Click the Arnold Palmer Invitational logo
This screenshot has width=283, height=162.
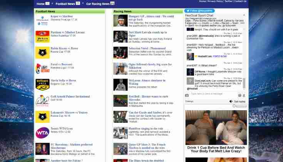click(x=42, y=101)
